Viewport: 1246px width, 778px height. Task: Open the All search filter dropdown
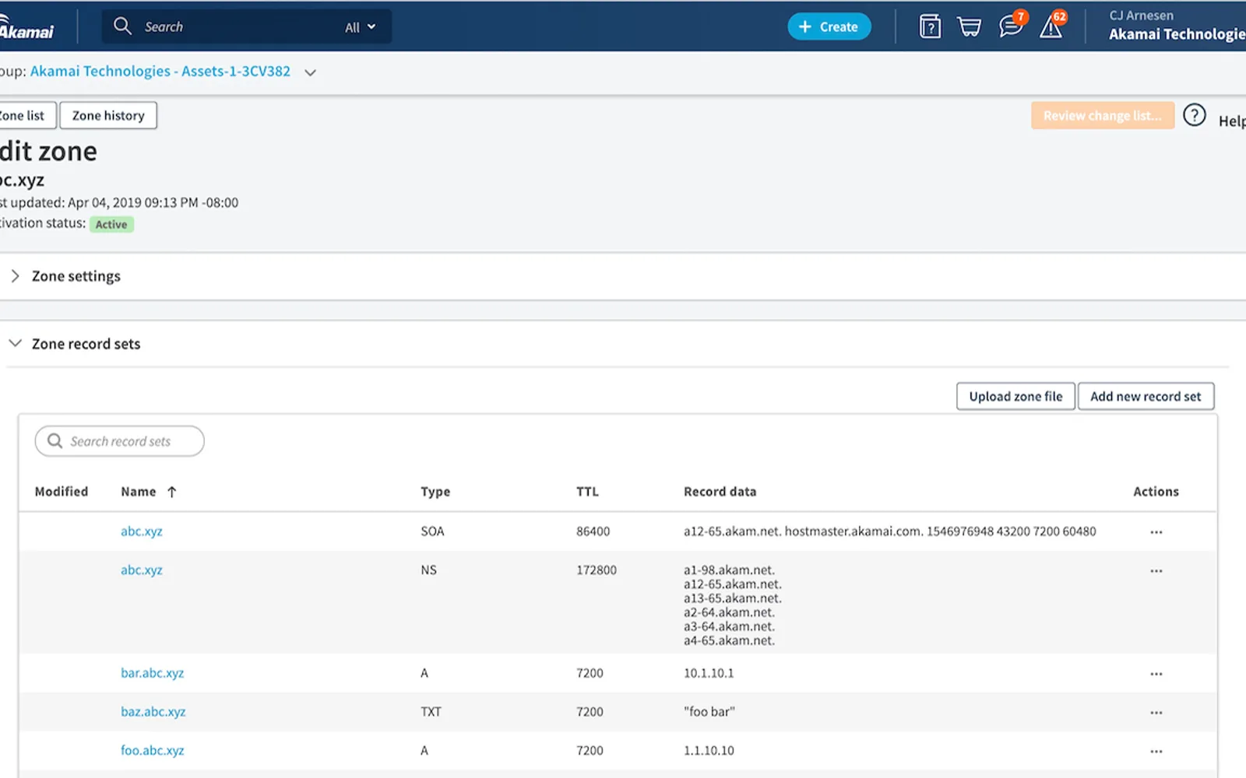361,27
